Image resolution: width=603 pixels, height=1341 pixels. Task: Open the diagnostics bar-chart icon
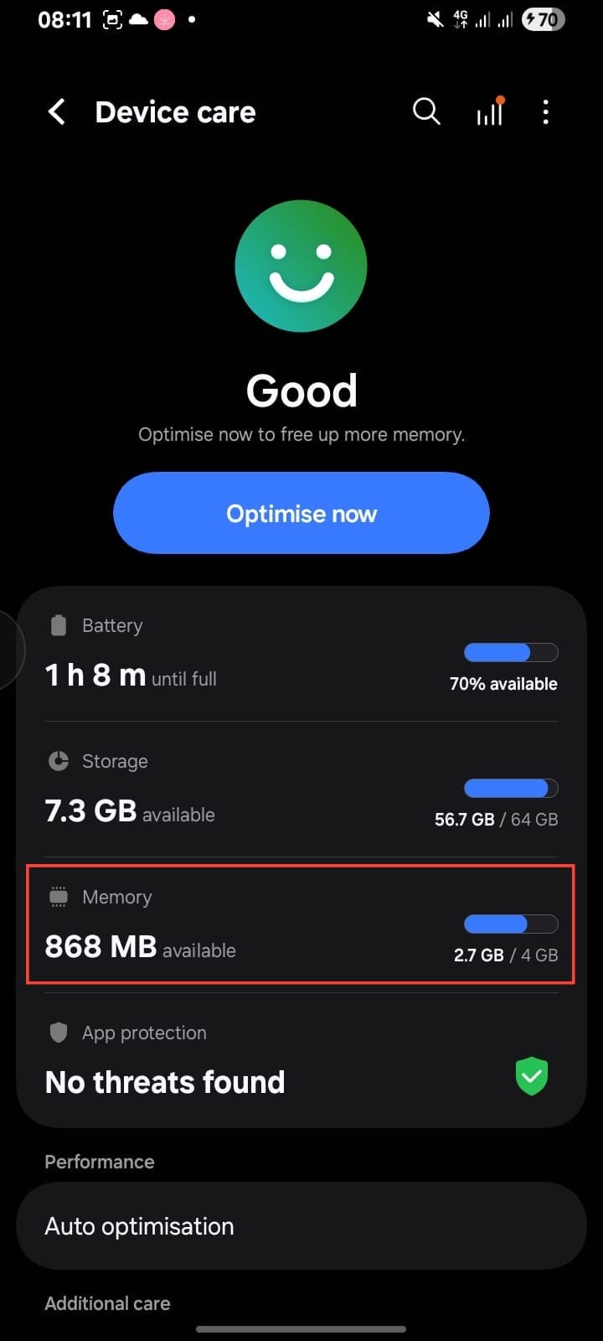pos(490,112)
